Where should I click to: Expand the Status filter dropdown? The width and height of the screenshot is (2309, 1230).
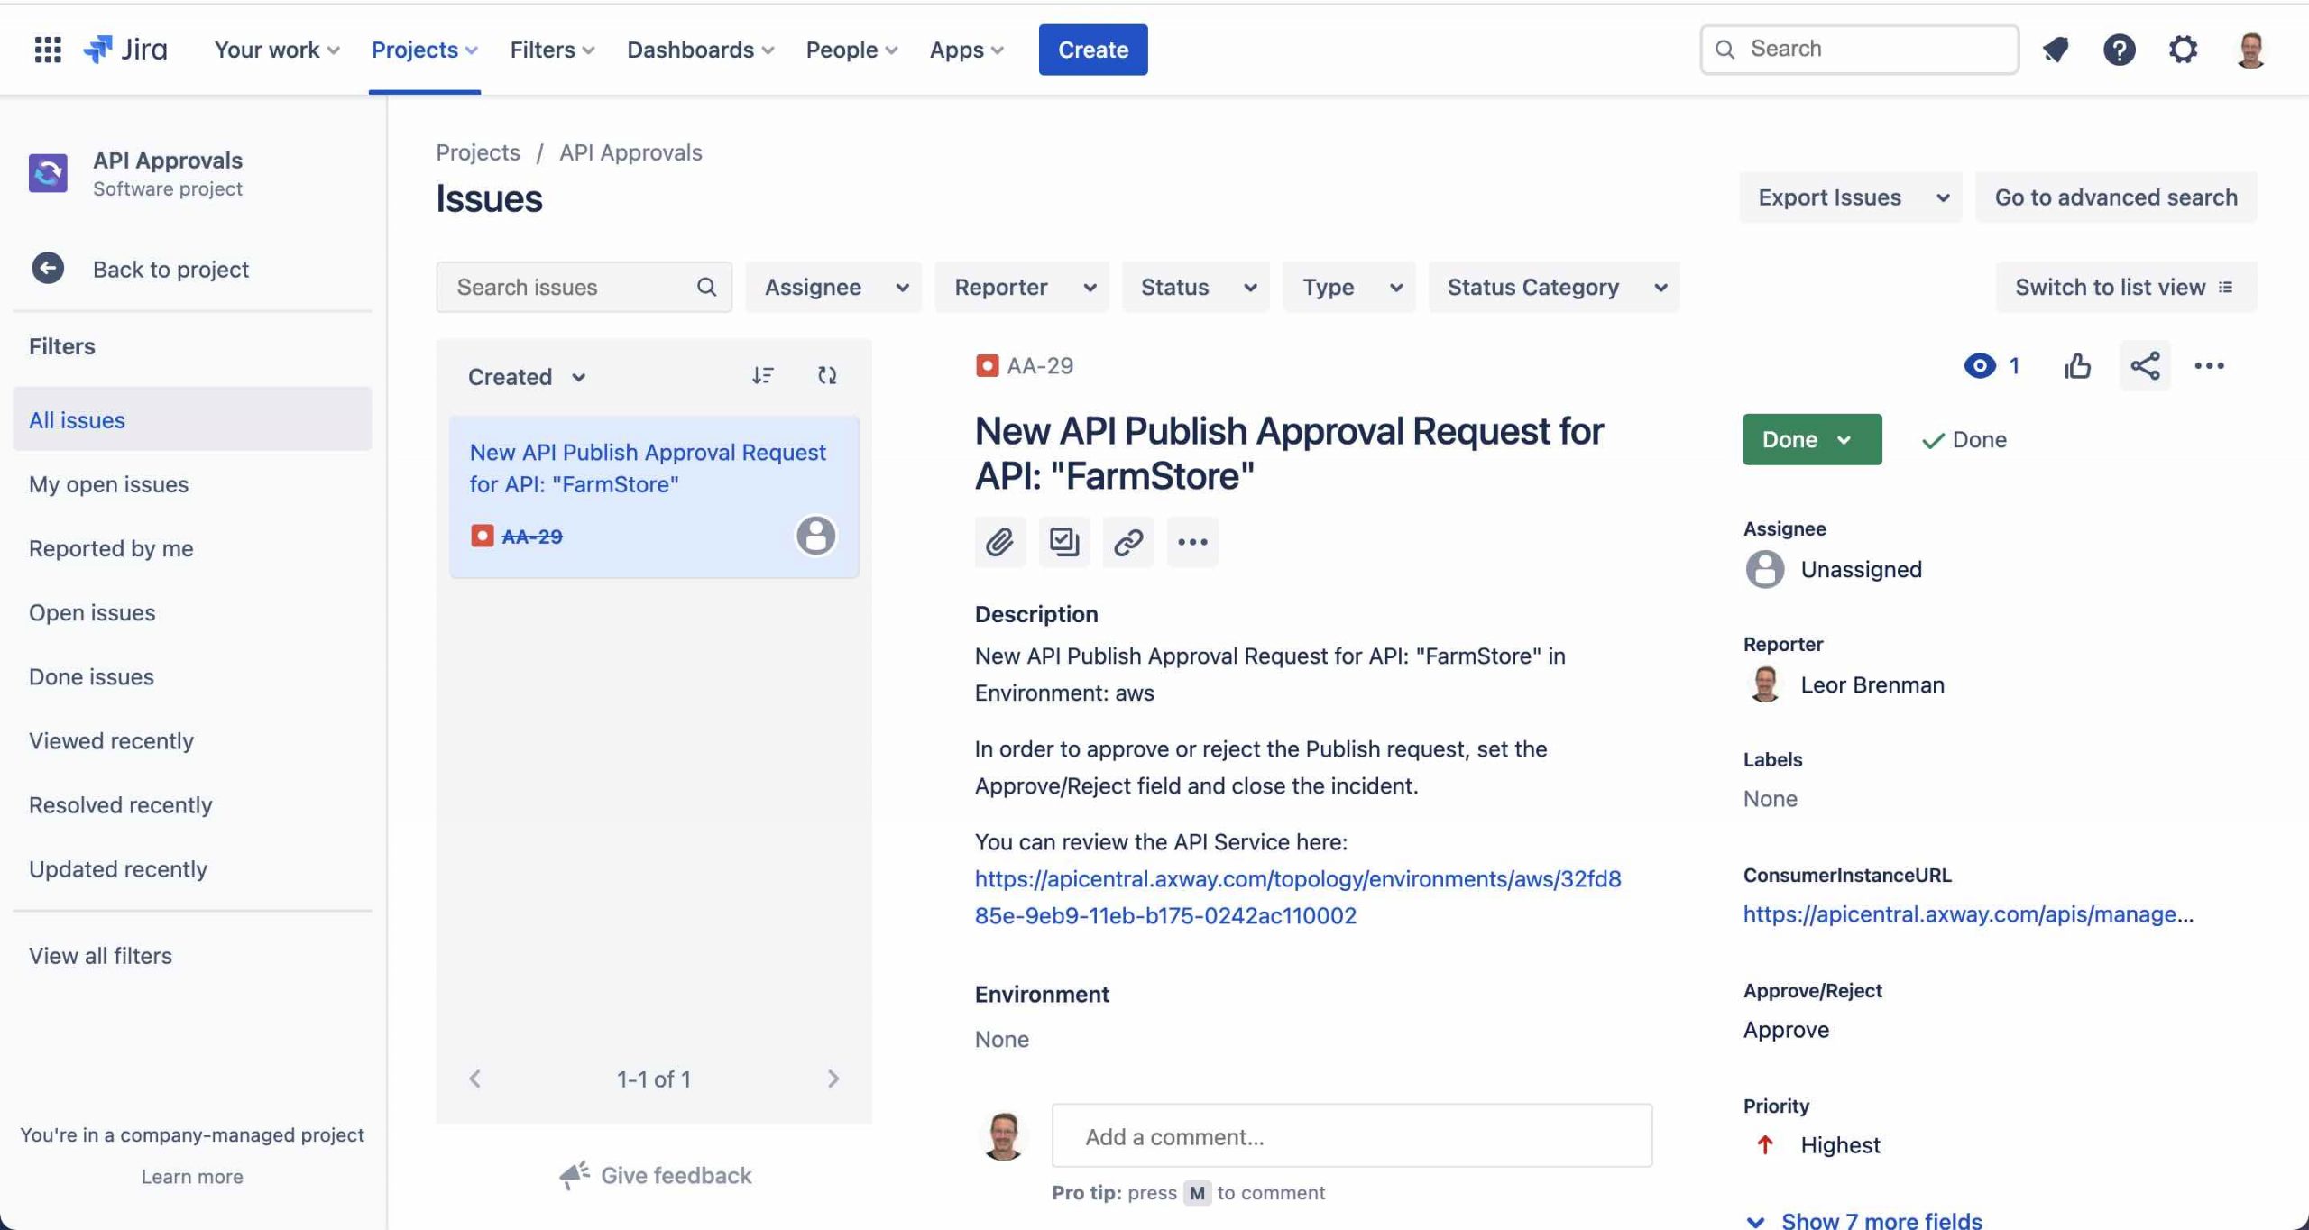click(x=1196, y=287)
